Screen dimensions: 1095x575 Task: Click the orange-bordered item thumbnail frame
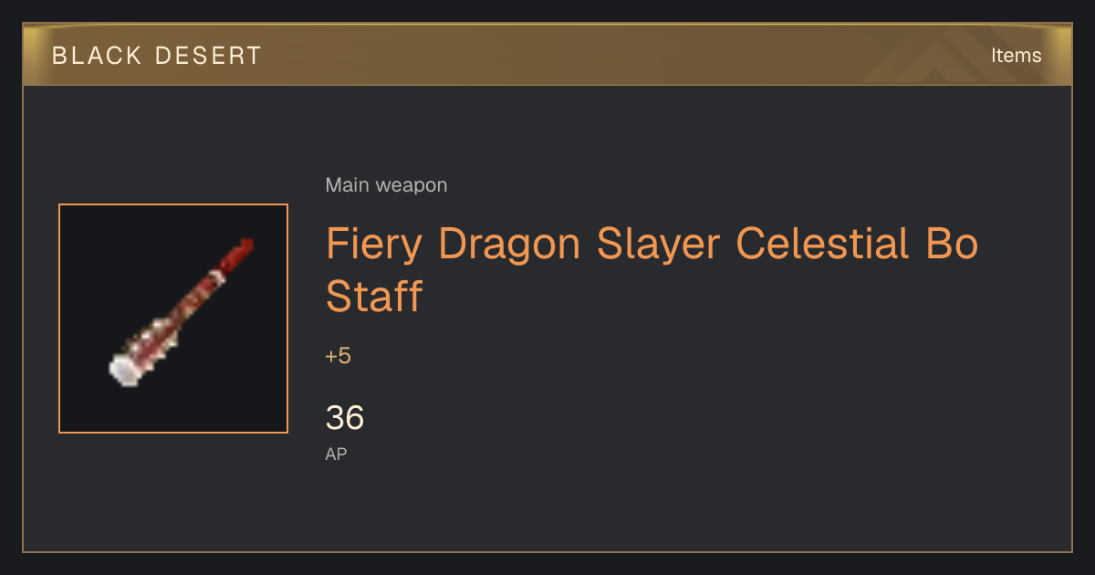pyautogui.click(x=173, y=319)
